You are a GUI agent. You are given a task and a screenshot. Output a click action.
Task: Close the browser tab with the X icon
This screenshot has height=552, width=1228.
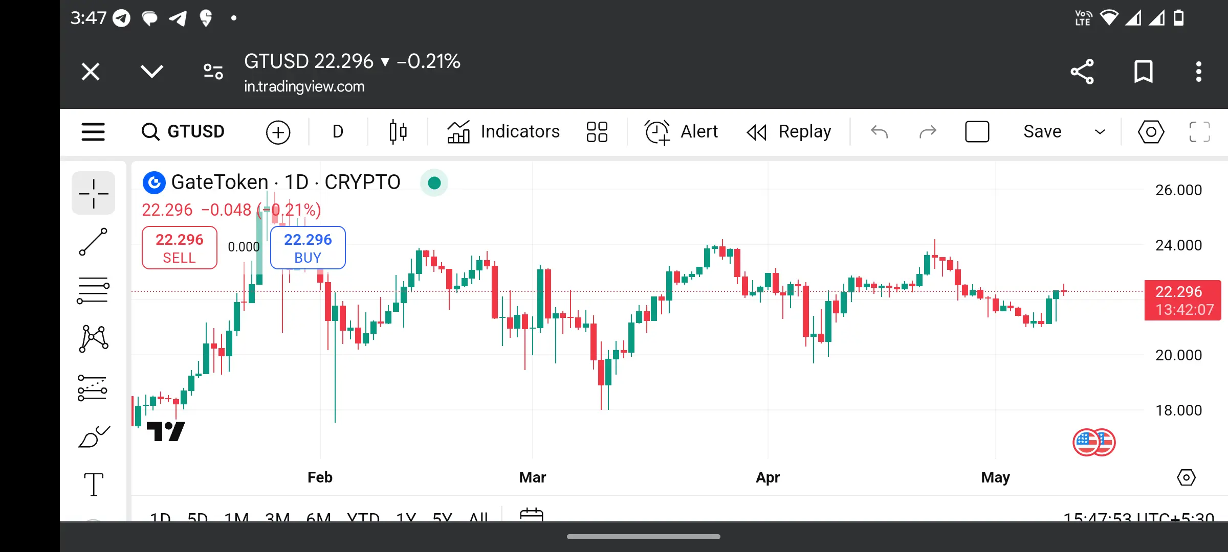click(x=91, y=72)
